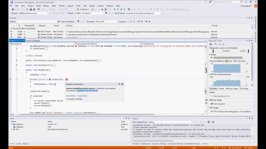Click the Search Call Stack red X icon
Screen dimensions: 266x149
point(59,22)
